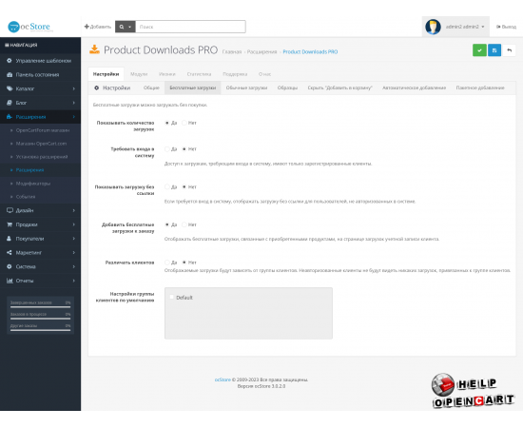523x428 pixels.
Task: Open the search type dropdown
Action: pyautogui.click(x=126, y=27)
